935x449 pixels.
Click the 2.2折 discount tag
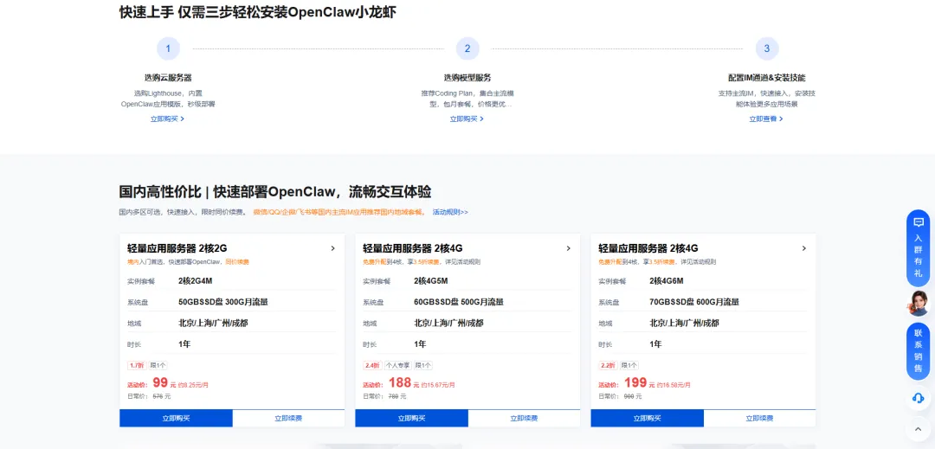tap(608, 365)
